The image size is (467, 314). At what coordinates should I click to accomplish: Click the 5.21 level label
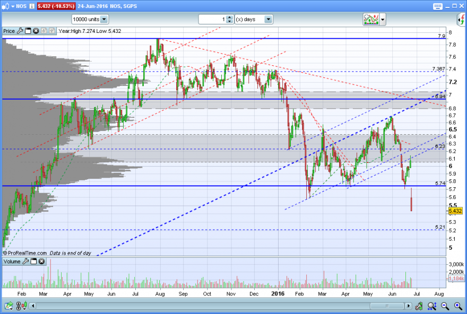point(440,227)
